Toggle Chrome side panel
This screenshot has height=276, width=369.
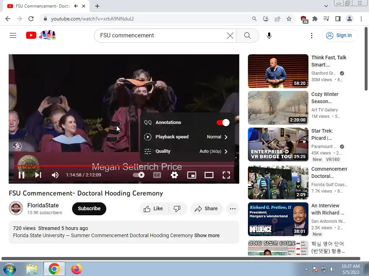pyautogui.click(x=338, y=19)
